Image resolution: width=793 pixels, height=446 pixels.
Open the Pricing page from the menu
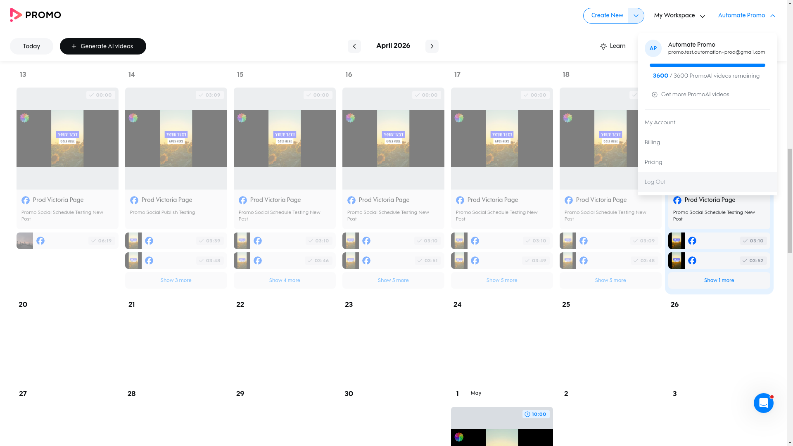click(x=653, y=162)
